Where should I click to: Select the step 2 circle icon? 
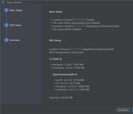pos(6,25)
